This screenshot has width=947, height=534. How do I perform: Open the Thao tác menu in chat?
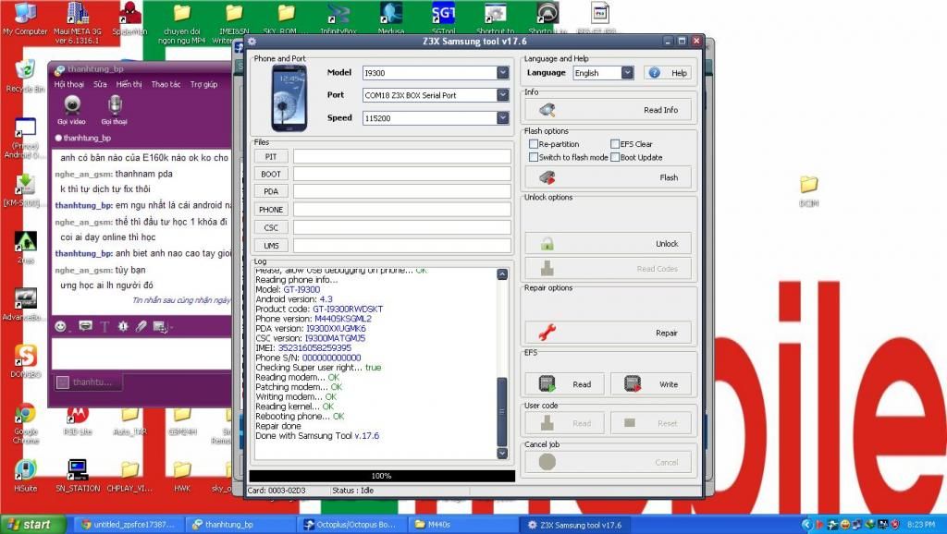pos(166,84)
